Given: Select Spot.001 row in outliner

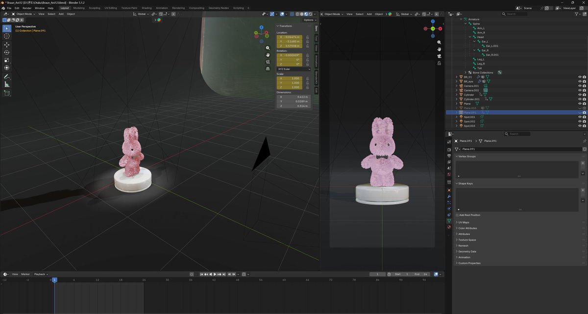Looking at the screenshot, I should [x=516, y=117].
